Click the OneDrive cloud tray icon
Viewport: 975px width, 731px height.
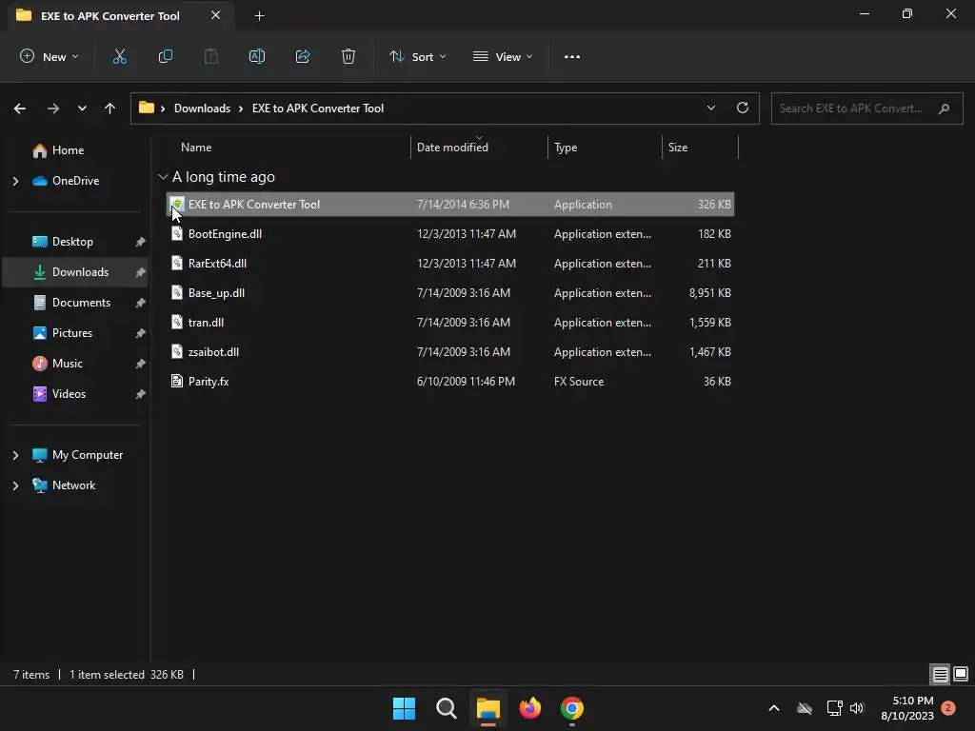coord(805,708)
